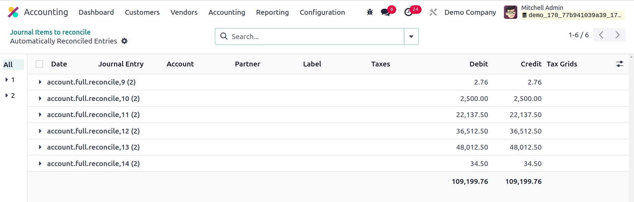
Task: Toggle the select all rows checkbox
Action: click(39, 64)
